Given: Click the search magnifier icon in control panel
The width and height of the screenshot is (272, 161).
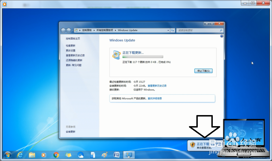Looking at the screenshot, I should (221, 30).
